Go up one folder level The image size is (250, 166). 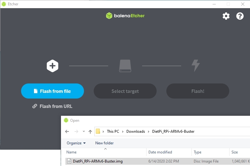click(90, 131)
